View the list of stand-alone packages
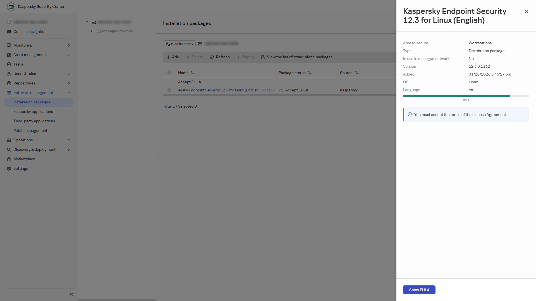This screenshot has width=536, height=301. point(297,57)
